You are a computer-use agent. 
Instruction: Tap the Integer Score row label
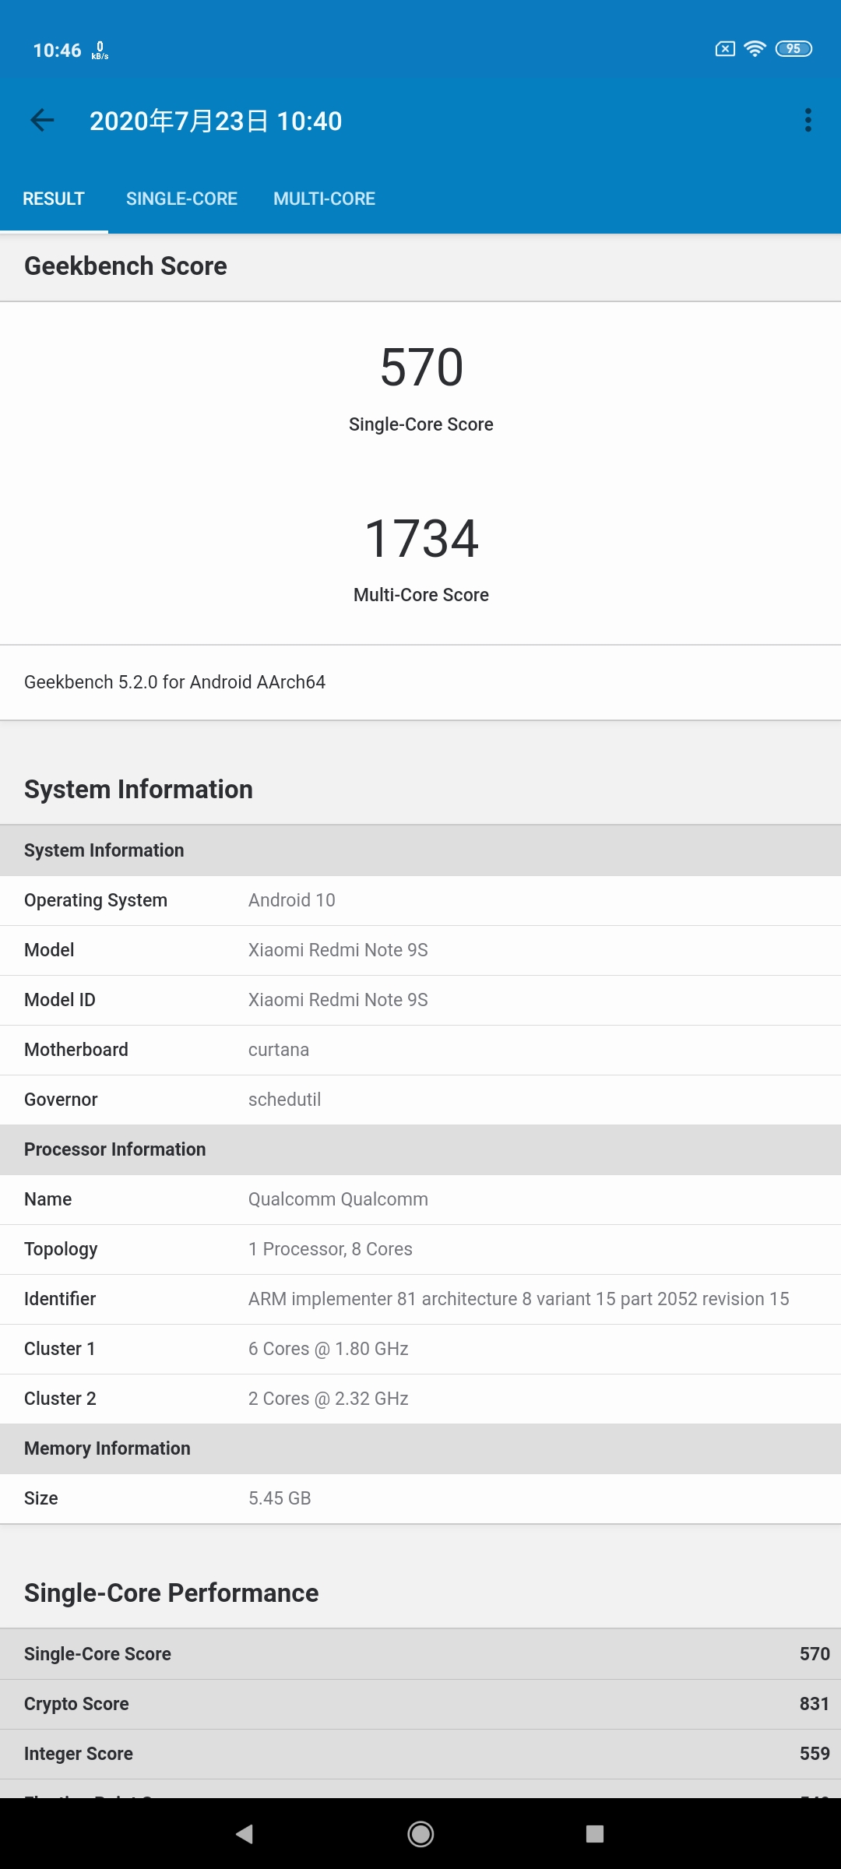(x=79, y=1754)
